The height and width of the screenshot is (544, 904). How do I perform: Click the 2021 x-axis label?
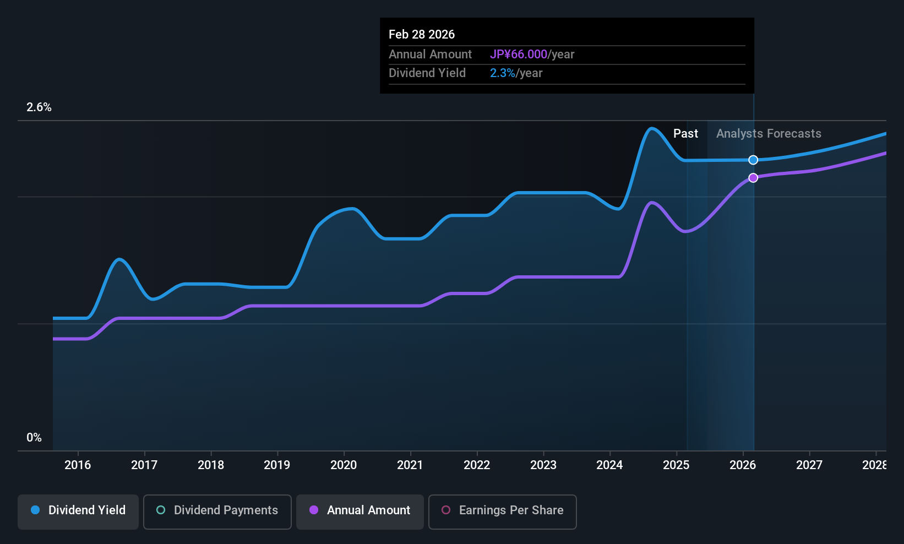pos(410,465)
